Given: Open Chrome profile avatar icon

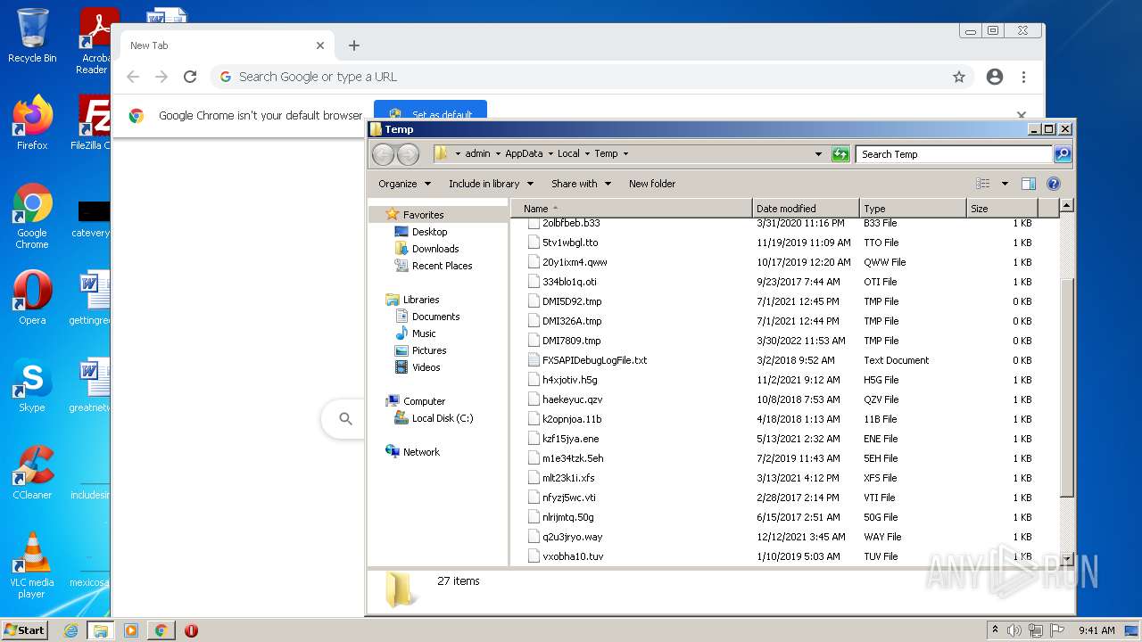Looking at the screenshot, I should point(995,77).
